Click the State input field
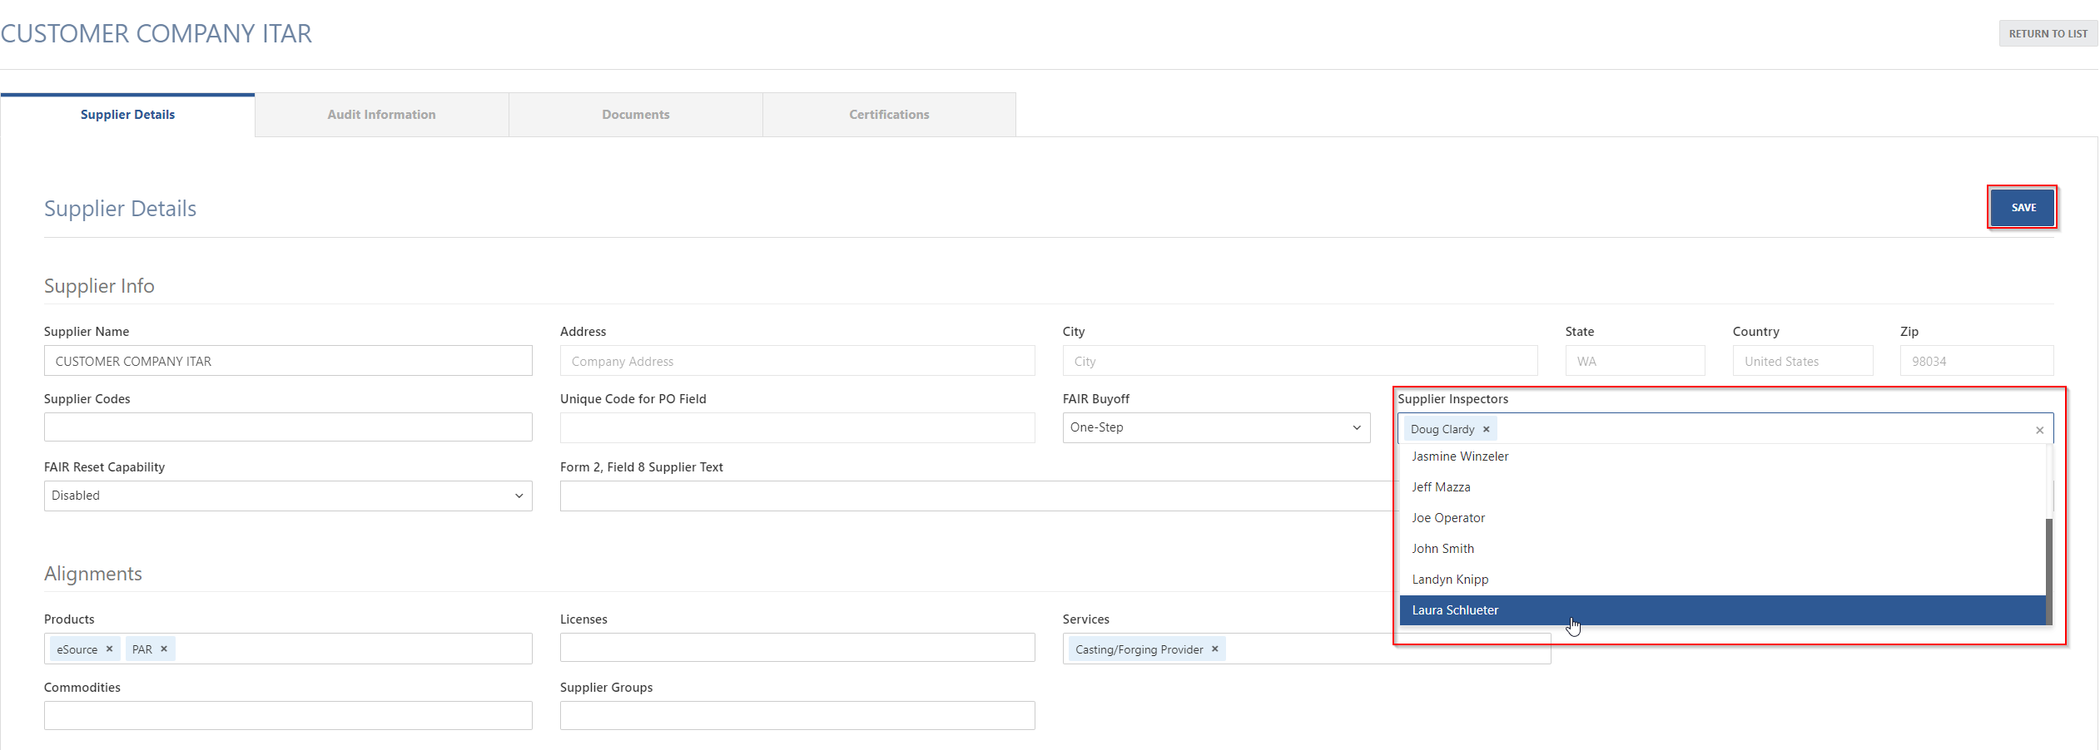2100x750 pixels. coord(1635,361)
